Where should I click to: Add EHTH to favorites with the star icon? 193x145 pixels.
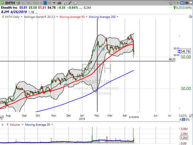pyautogui.click(x=171, y=3)
